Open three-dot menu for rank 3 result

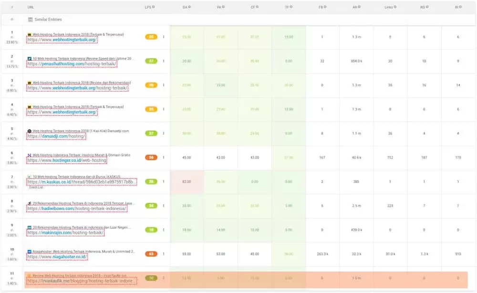pos(164,85)
